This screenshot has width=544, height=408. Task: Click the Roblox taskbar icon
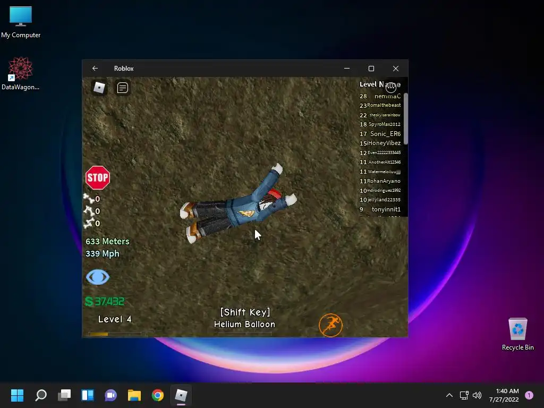pyautogui.click(x=181, y=395)
